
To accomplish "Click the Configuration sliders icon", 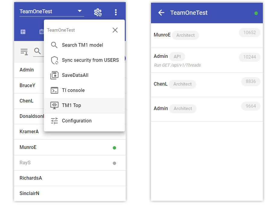I will [54, 121].
